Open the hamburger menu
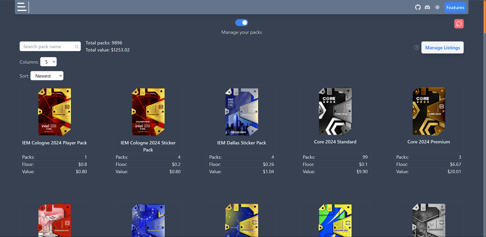 (x=22, y=7)
